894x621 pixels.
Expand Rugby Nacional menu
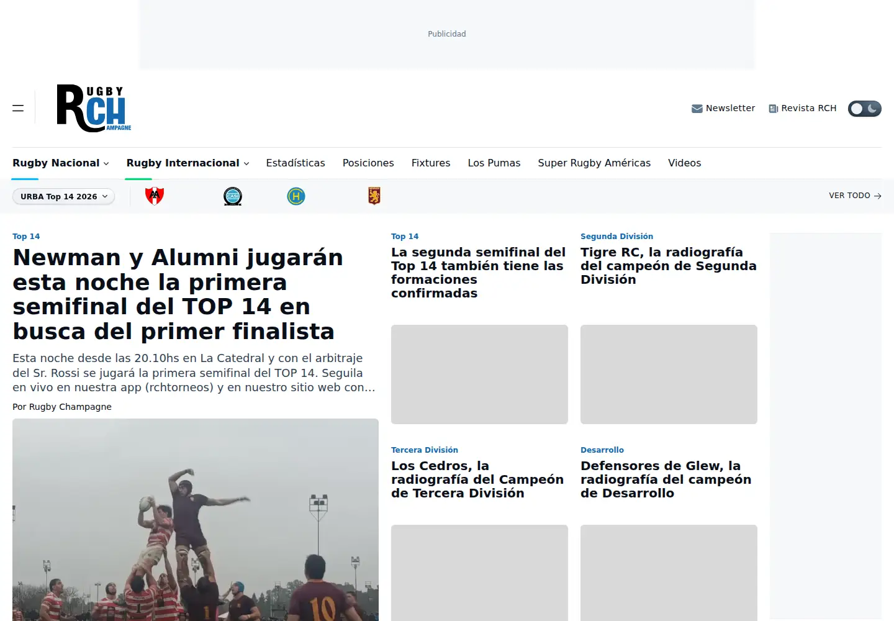tap(61, 163)
